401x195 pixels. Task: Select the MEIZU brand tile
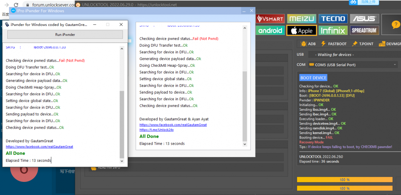302,19
